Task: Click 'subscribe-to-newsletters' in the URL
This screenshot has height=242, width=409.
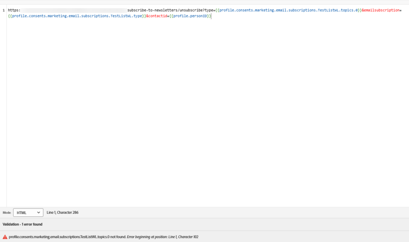Action: point(152,10)
